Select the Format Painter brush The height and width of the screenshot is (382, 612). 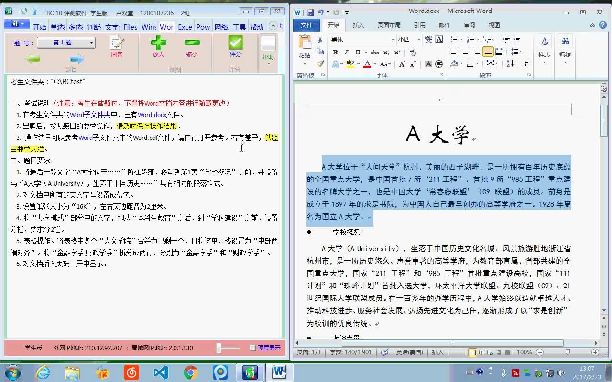pos(320,64)
